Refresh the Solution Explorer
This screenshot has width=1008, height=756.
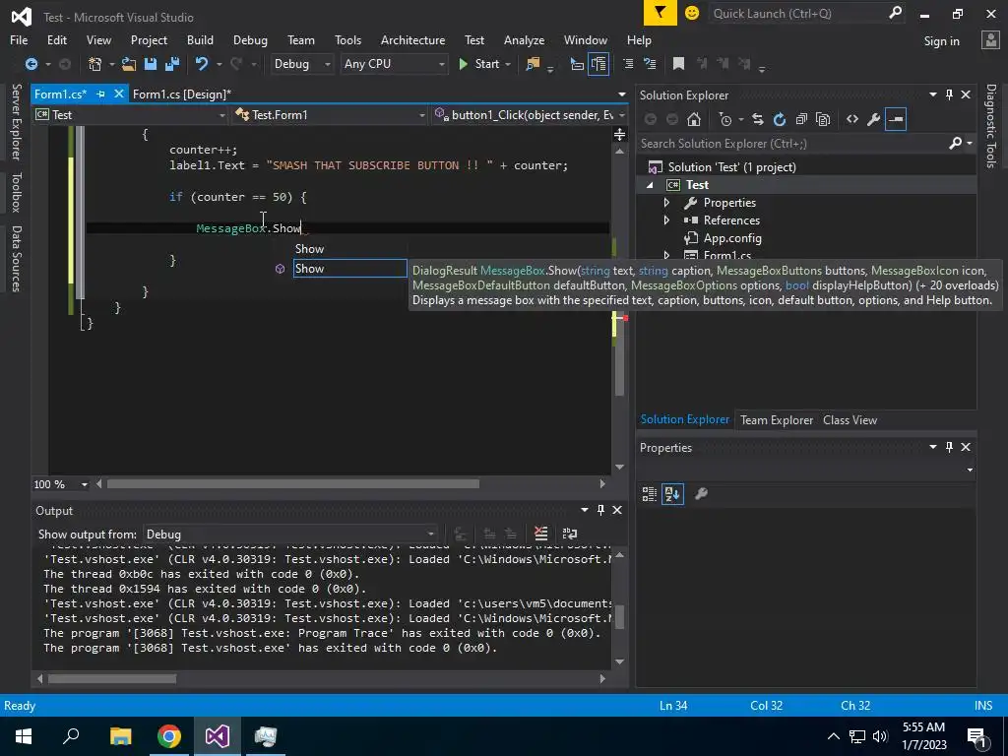[780, 119]
